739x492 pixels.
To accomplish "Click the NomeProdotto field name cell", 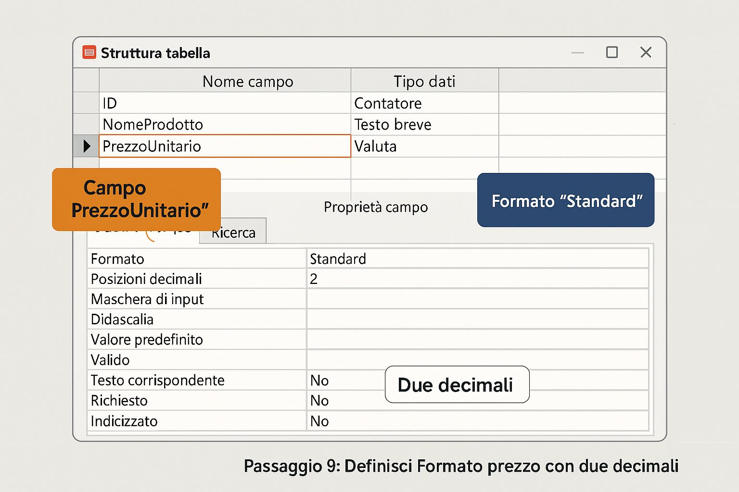I will (225, 124).
